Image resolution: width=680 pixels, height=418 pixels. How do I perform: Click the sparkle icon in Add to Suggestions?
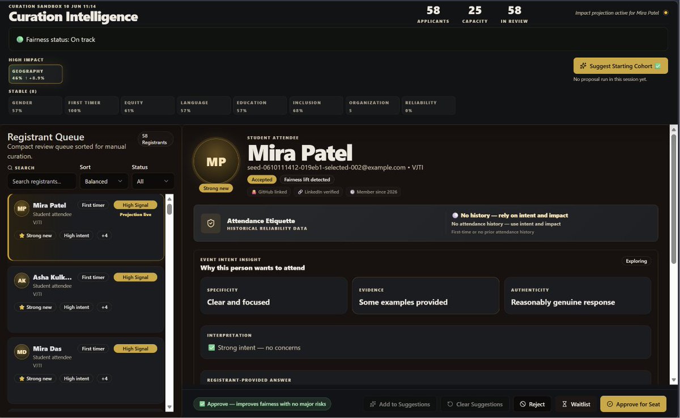coord(373,404)
